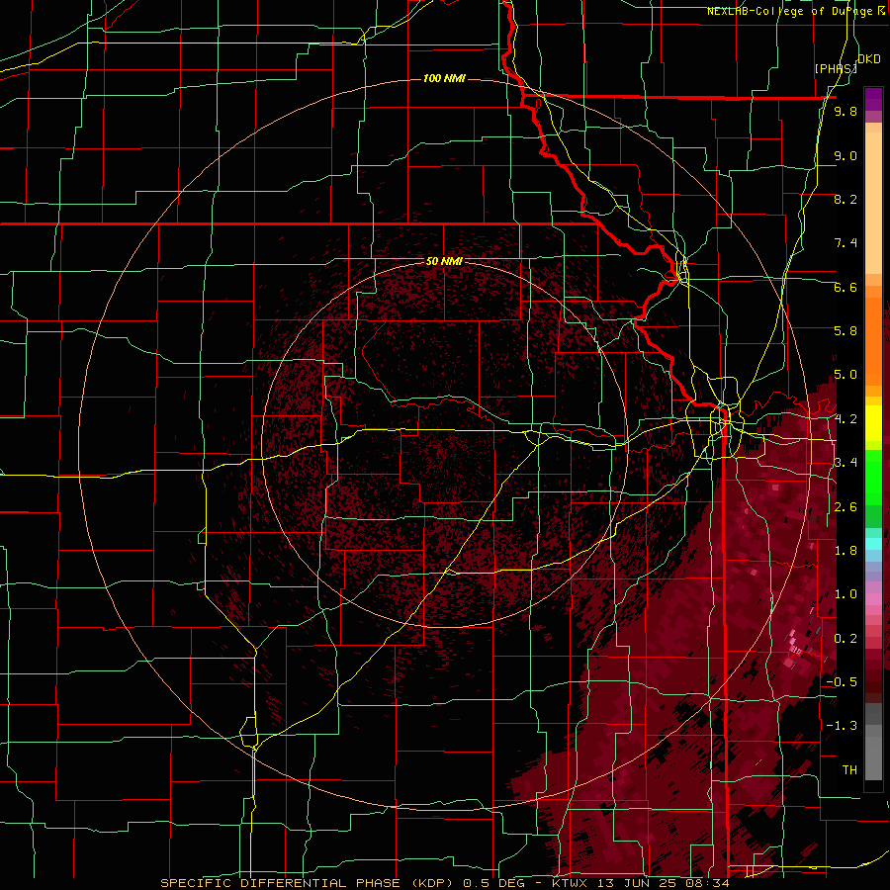Click the 7.4 scale value
890x890 pixels.
click(x=845, y=243)
